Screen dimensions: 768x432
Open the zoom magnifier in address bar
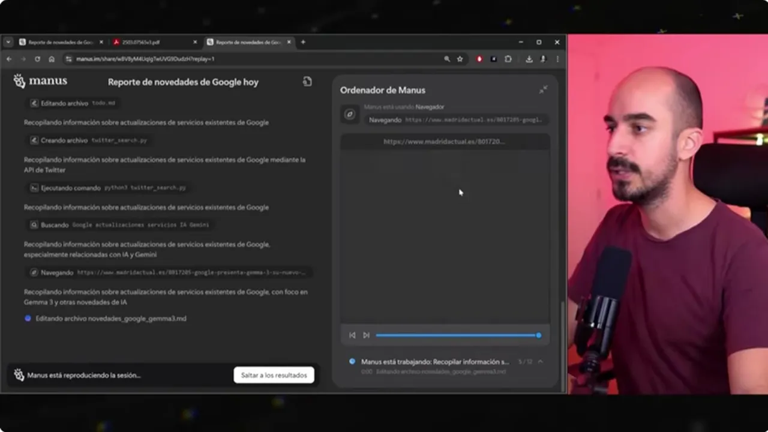coord(447,59)
